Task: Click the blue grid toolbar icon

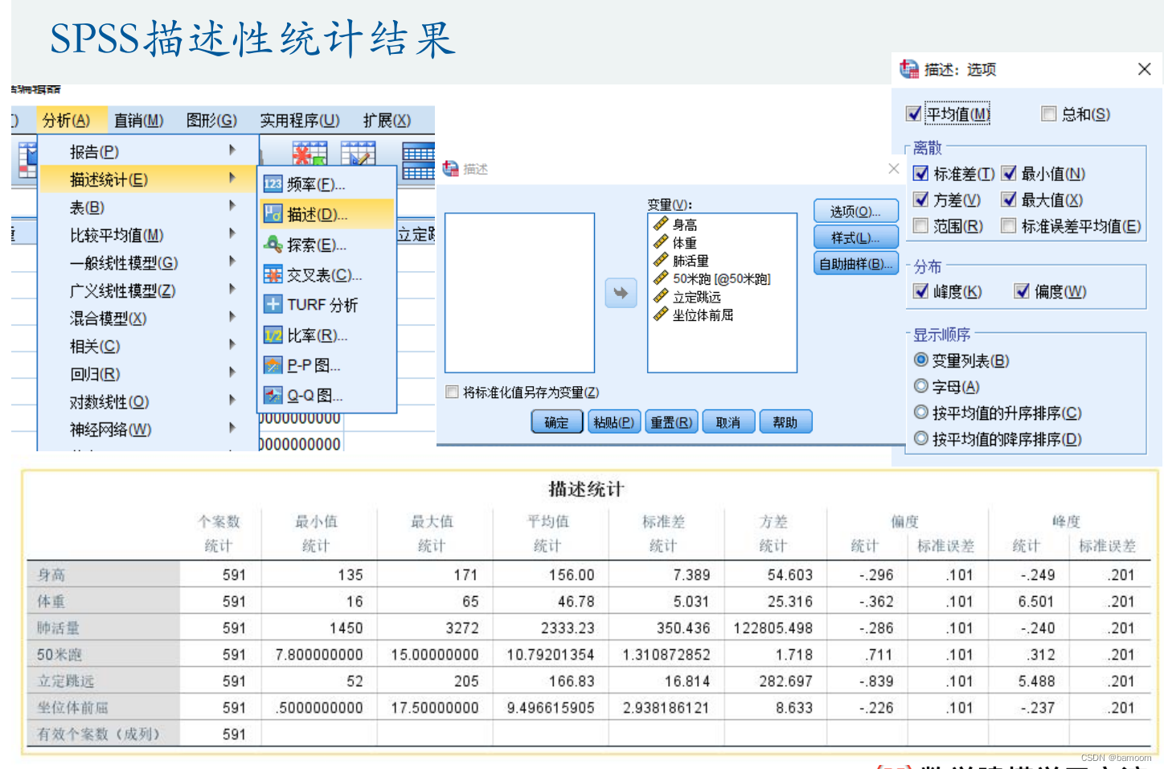Action: [x=418, y=162]
